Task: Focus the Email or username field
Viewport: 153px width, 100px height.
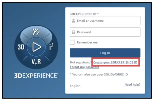Action: [x=105, y=20]
